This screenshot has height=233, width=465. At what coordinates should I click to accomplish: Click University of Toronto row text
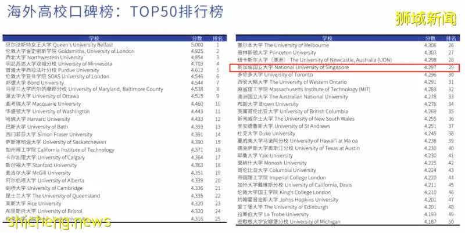click(x=275, y=75)
